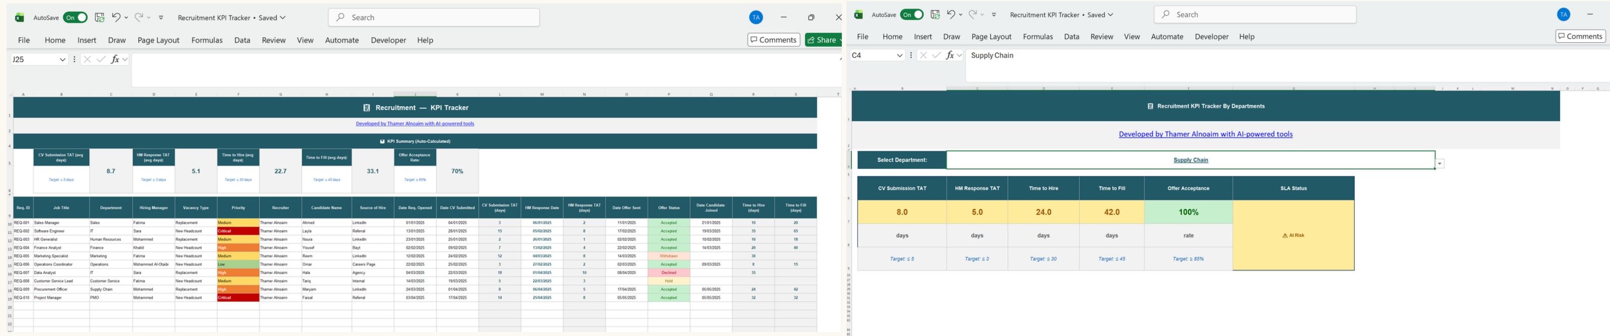
Task: Click Save icon in right Excel window
Action: coord(935,15)
